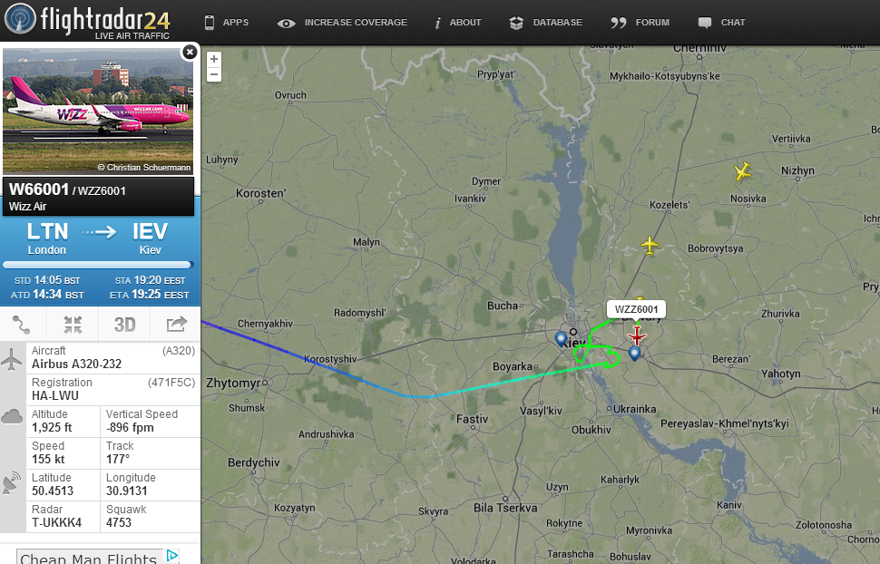Click the share flight arrow icon
This screenshot has width=880, height=564.
176,325
